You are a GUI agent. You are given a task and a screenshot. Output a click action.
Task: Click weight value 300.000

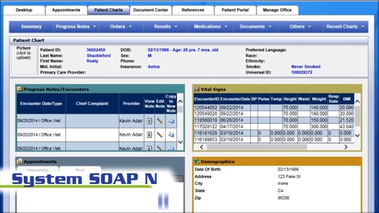[319, 127]
